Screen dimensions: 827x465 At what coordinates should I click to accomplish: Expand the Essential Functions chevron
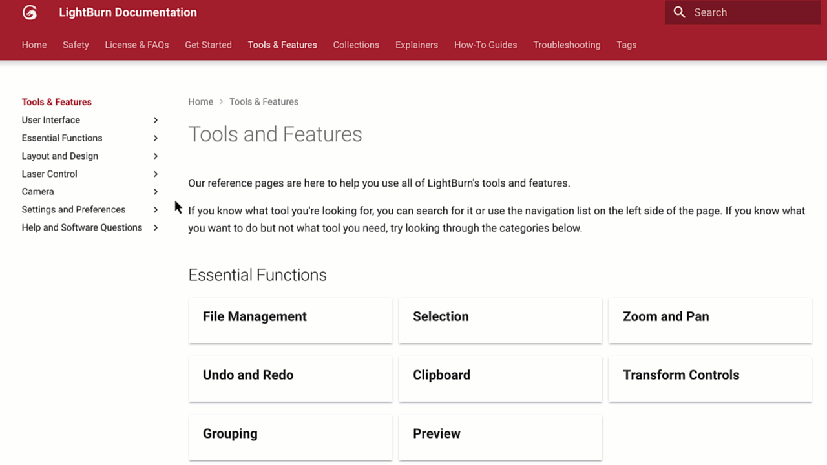point(156,138)
